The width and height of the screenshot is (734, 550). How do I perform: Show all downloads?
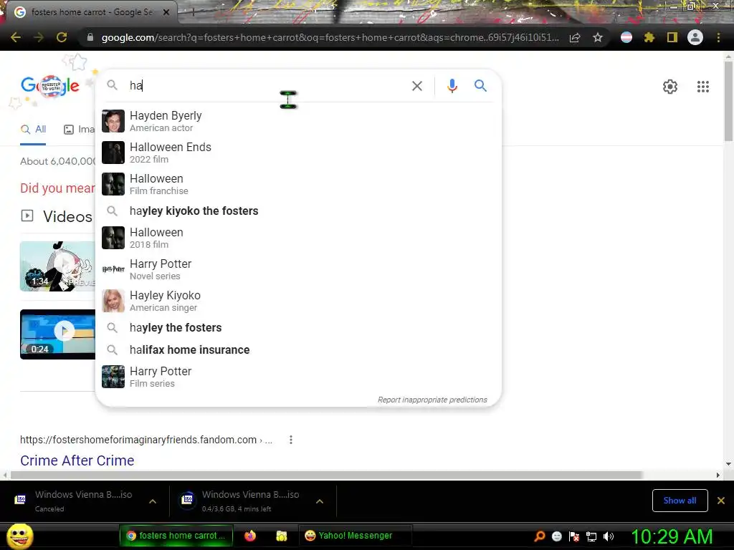(680, 501)
